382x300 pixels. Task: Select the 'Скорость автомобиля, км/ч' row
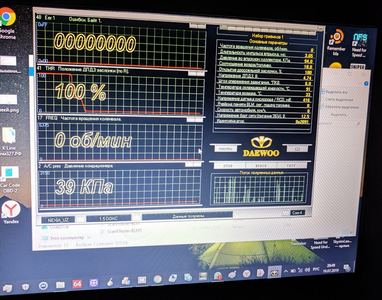pos(263,110)
